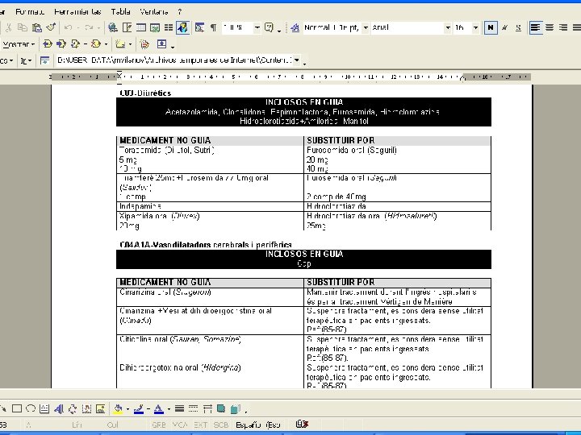Center align the text
The height and width of the screenshot is (435, 581).
click(550, 27)
